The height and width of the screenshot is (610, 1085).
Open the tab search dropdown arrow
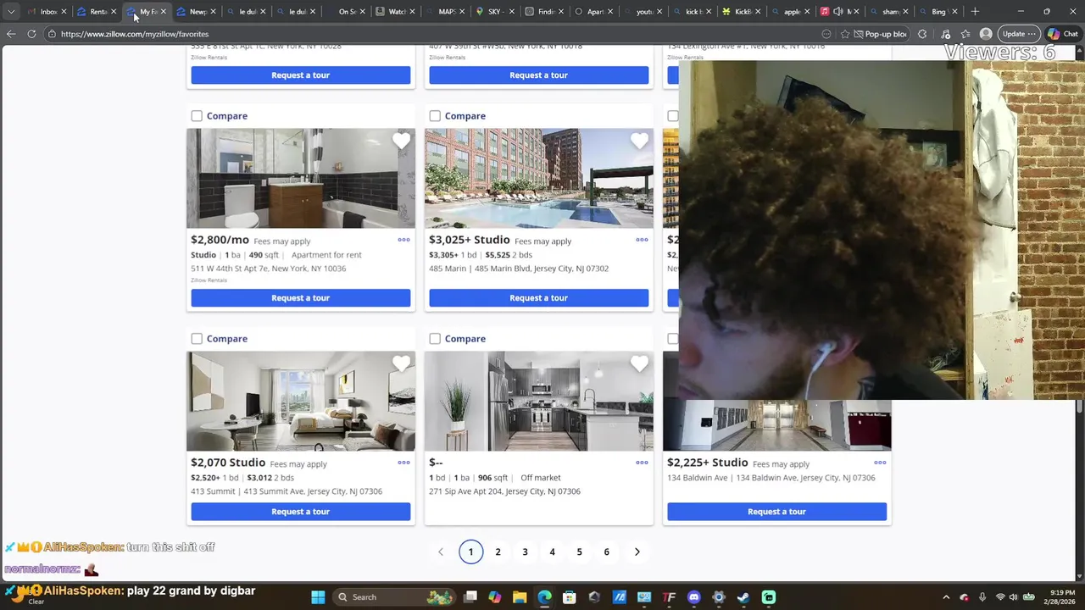click(11, 12)
